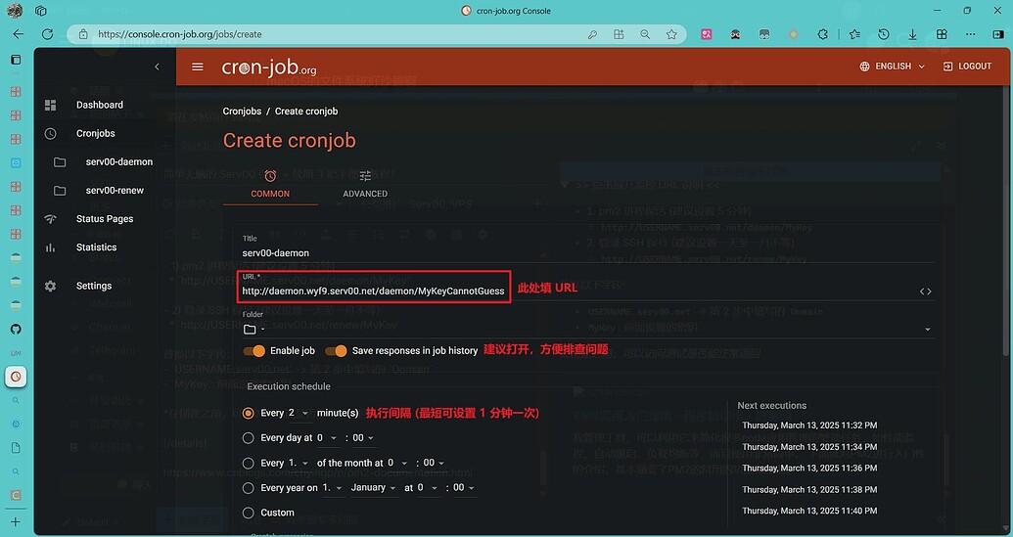Click the Cronjobs breadcrumb link

pyautogui.click(x=243, y=111)
